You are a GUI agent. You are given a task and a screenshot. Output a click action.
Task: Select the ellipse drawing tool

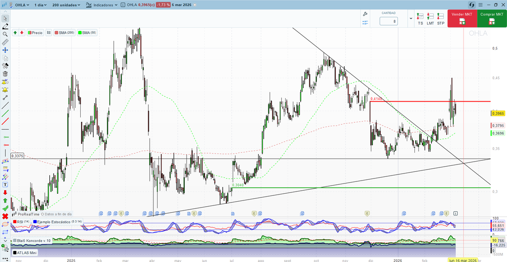pos(5,224)
